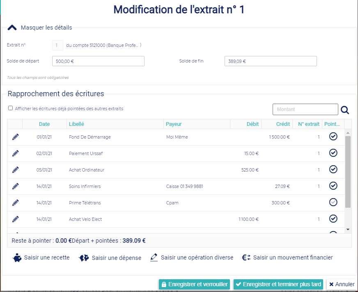358x292 pixels.
Task: Cancel with the Annuler button
Action: tap(342, 284)
